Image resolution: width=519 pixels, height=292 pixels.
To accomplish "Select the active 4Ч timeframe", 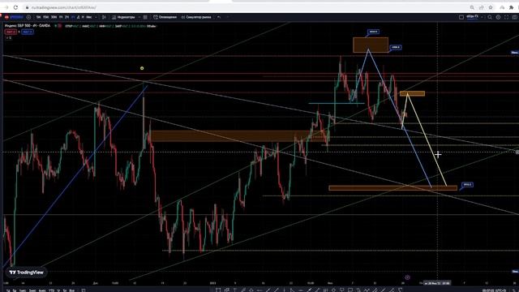I will point(73,17).
